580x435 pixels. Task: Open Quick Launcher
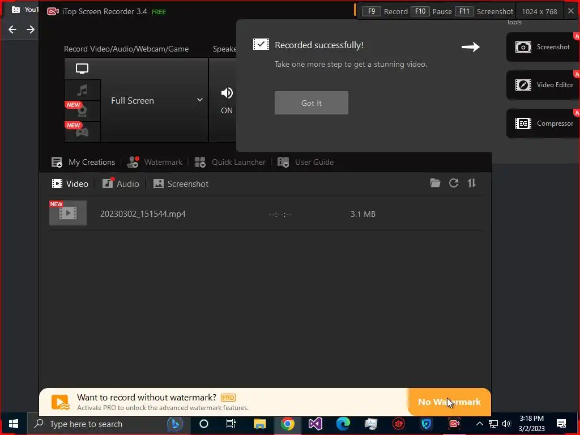[x=230, y=162]
